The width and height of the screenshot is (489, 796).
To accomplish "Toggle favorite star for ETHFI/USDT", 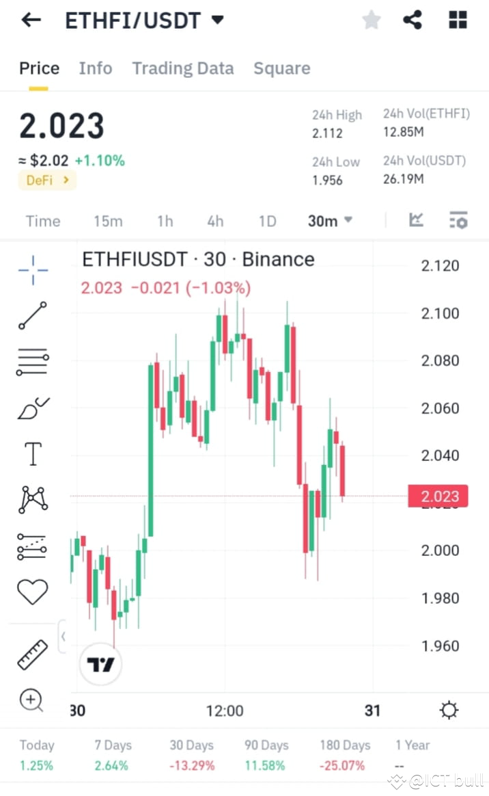I will coord(371,20).
